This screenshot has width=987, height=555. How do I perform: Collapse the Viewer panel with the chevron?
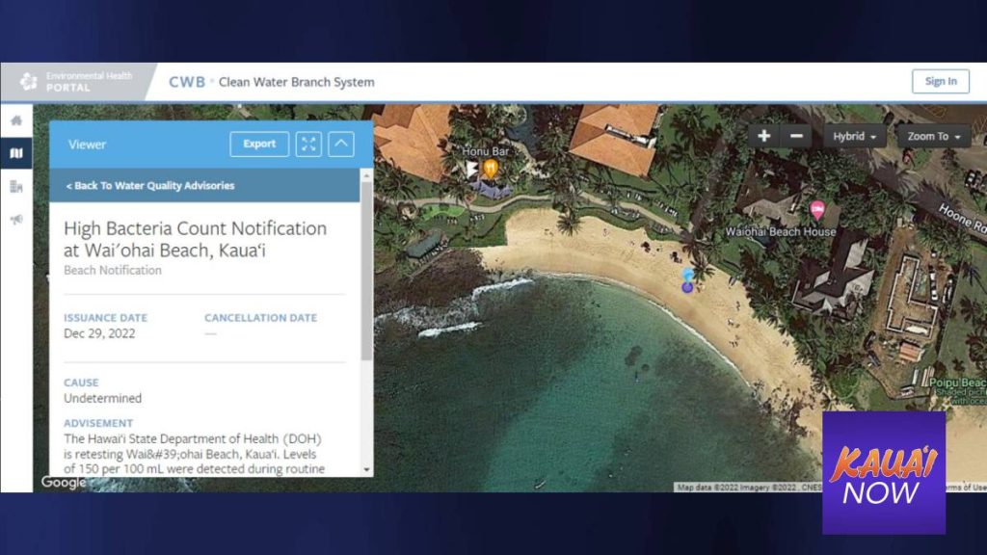[x=342, y=144]
